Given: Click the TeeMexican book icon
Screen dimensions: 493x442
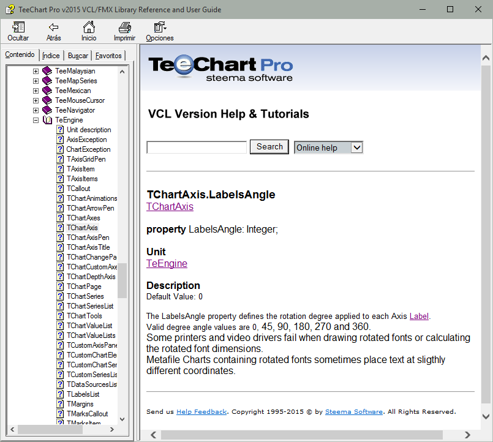Looking at the screenshot, I should 47,90.
